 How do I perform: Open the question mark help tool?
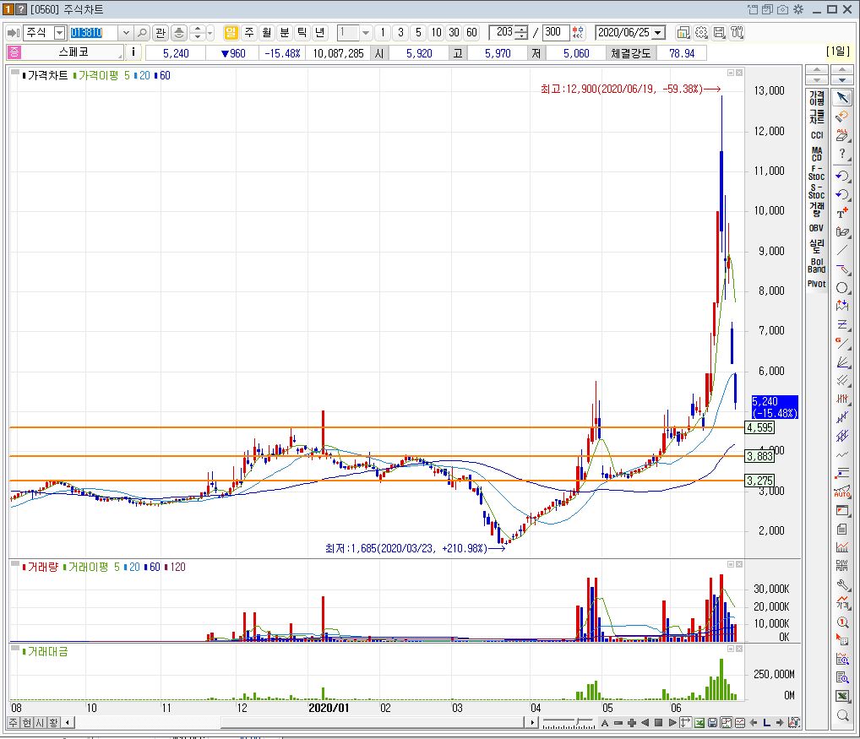[842, 154]
